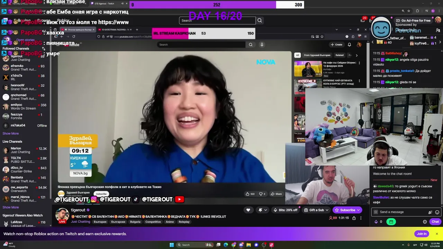
Task: Click Show More under Live Channels
Action: click(11, 207)
